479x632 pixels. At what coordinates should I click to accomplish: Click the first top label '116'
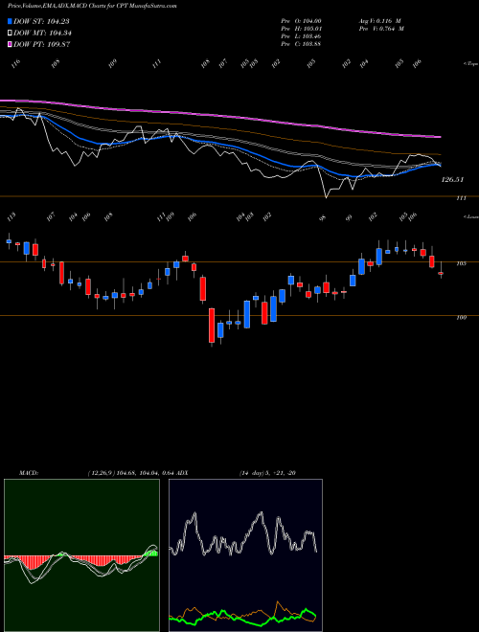(16, 63)
